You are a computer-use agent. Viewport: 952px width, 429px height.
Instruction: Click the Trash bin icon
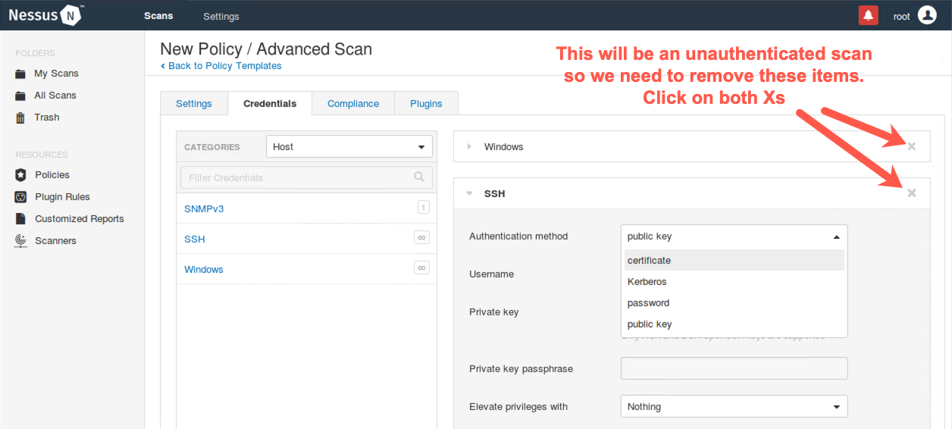pyautogui.click(x=20, y=117)
